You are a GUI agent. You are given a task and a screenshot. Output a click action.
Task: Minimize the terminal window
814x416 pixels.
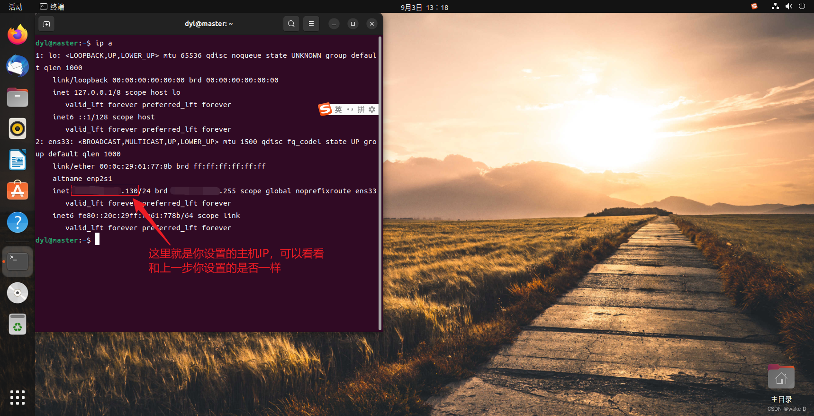coord(334,24)
